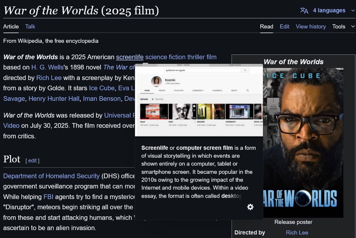Click 'From Wikipedia, the free encyclopedia' text
The height and width of the screenshot is (238, 356).
coord(51,41)
